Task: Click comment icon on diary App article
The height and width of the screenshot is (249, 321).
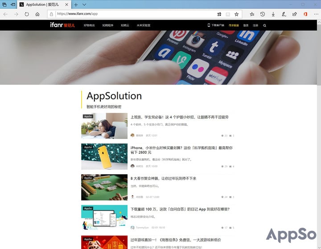Action: [x=231, y=228]
